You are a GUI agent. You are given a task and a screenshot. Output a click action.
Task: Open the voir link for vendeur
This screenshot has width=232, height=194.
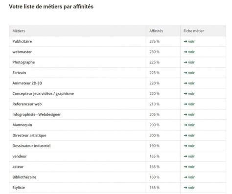(189, 156)
